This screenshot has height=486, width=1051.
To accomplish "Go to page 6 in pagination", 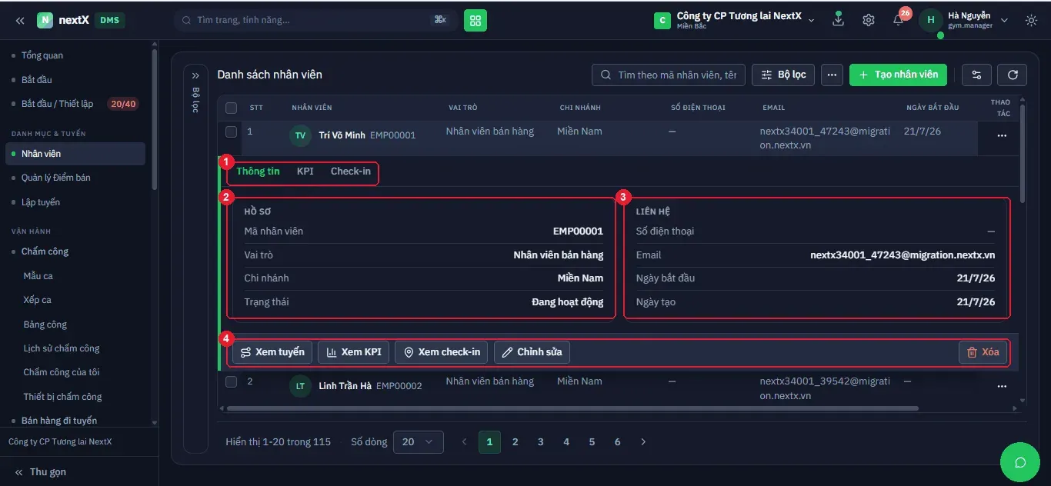I will 617,441.
